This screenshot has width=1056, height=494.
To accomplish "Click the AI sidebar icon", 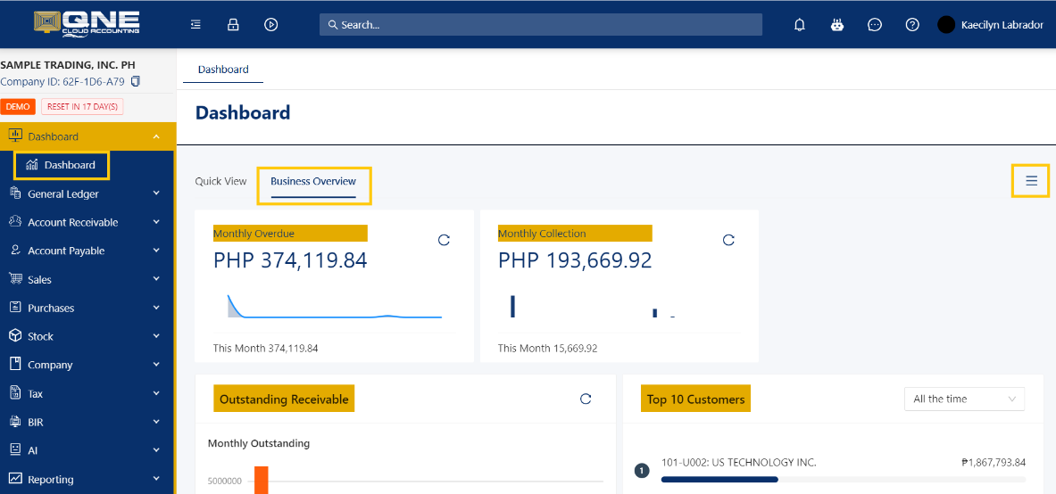I will tap(15, 449).
